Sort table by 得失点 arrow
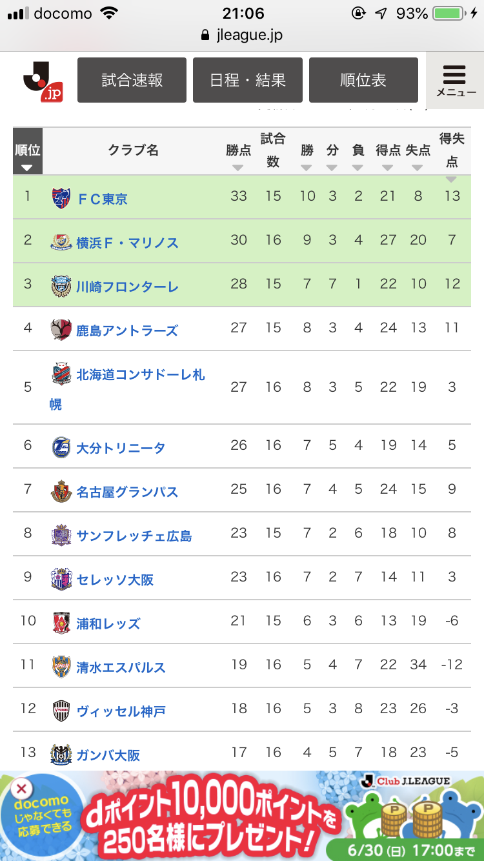 451,179
